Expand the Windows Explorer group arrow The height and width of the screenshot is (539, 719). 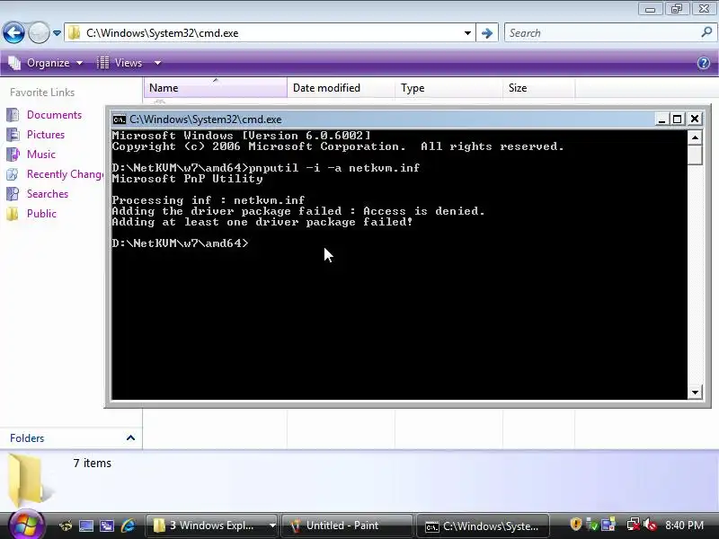(x=272, y=526)
